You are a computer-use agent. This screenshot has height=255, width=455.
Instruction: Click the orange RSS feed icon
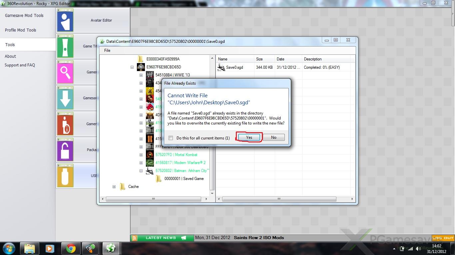135,238
